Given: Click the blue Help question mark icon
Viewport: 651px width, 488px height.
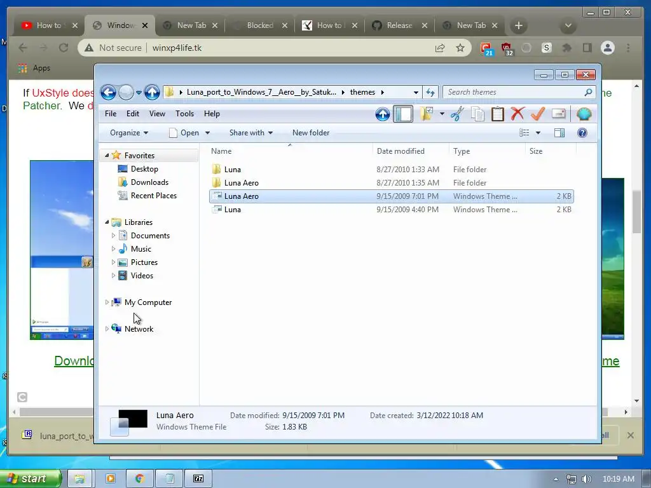Looking at the screenshot, I should point(582,133).
